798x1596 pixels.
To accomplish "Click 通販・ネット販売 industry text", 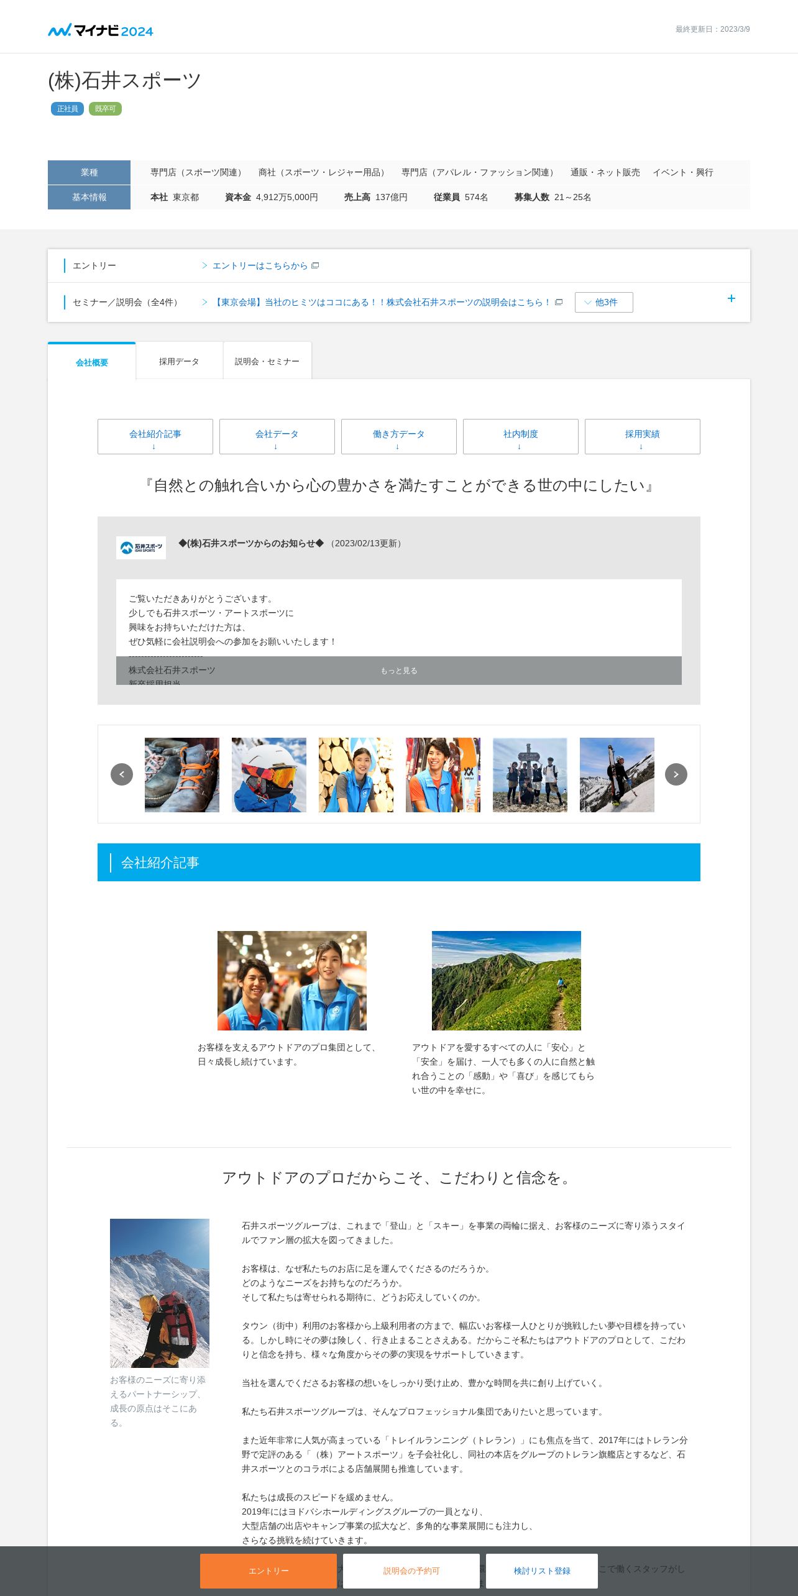I will click(x=605, y=172).
